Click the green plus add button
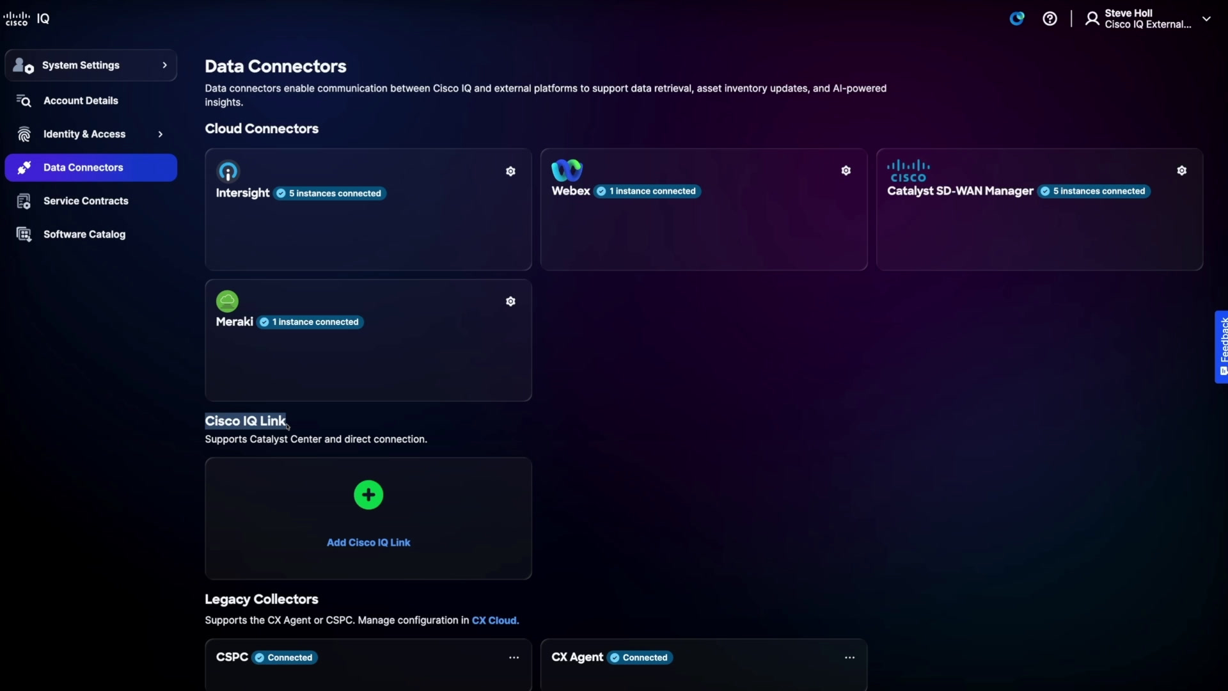1228x691 pixels. pyautogui.click(x=368, y=495)
